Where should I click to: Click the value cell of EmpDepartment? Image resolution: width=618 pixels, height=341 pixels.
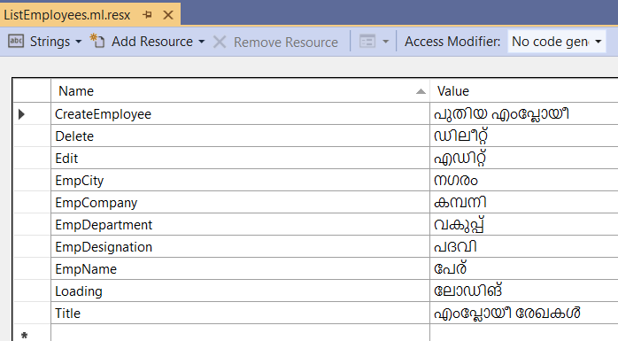click(x=524, y=224)
